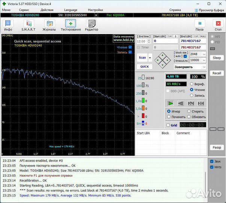Toggle the Чтение graph checkbox
Screen dimensions: 226x203
130,47
